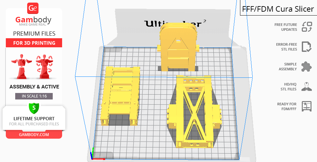The image size is (317, 162).
Task: Click the SIMPLE ASSEMBLY label
Action: tap(288, 67)
